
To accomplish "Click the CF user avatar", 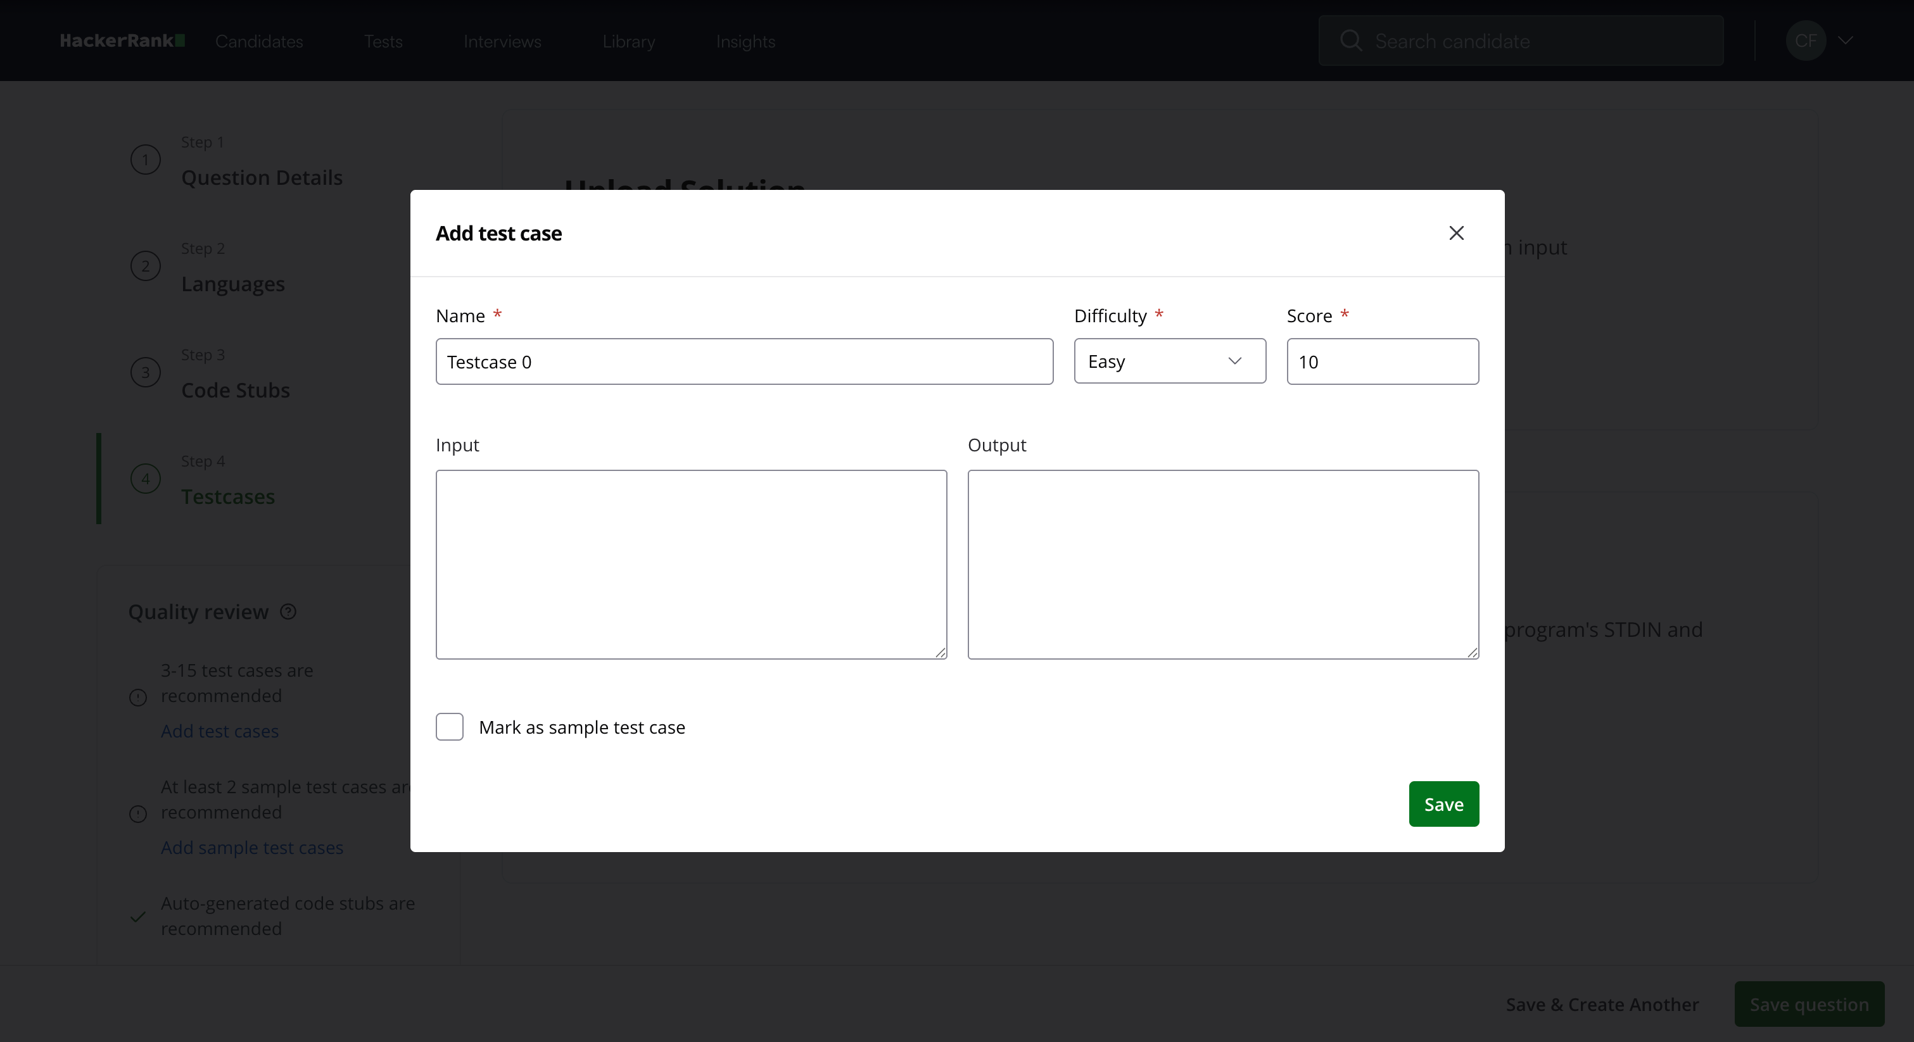I will point(1805,41).
